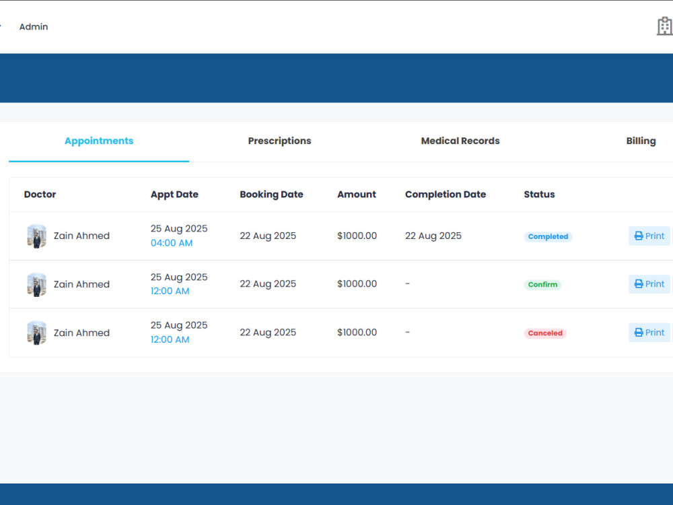Print the Completed appointment row
673x505 pixels.
(649, 236)
